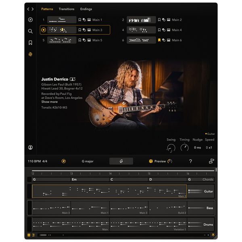Screen dimensions: 242x242
Task: Click the layout icon right of help
Action: (211, 161)
